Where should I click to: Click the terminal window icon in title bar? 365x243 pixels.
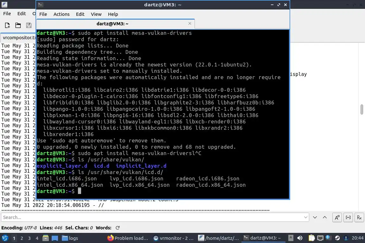point(40,4)
